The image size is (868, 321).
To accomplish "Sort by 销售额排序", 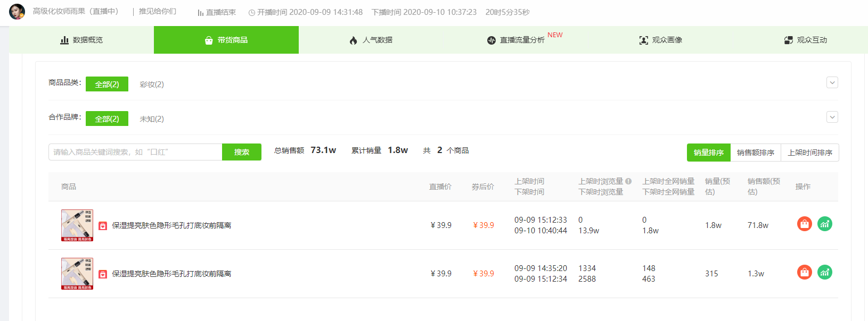I will tap(756, 153).
